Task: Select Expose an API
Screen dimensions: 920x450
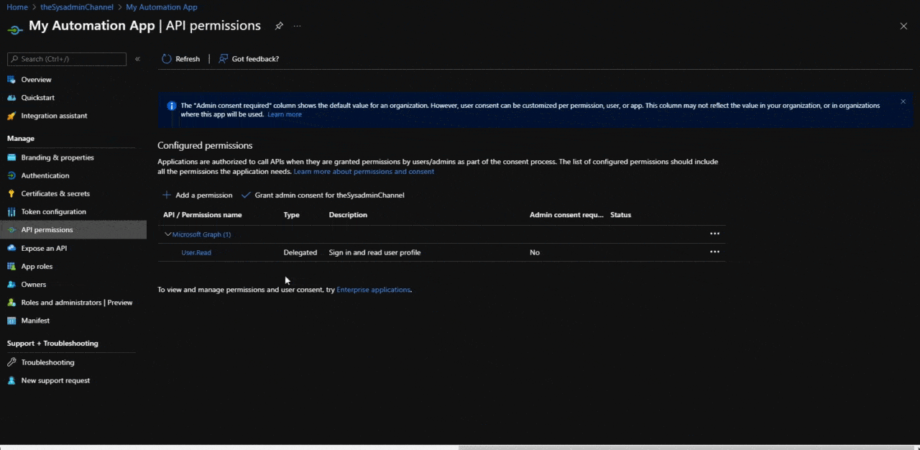Action: [x=44, y=247]
